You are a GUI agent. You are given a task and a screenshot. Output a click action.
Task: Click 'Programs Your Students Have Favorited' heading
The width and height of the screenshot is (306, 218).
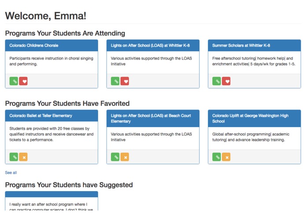tap(67, 103)
